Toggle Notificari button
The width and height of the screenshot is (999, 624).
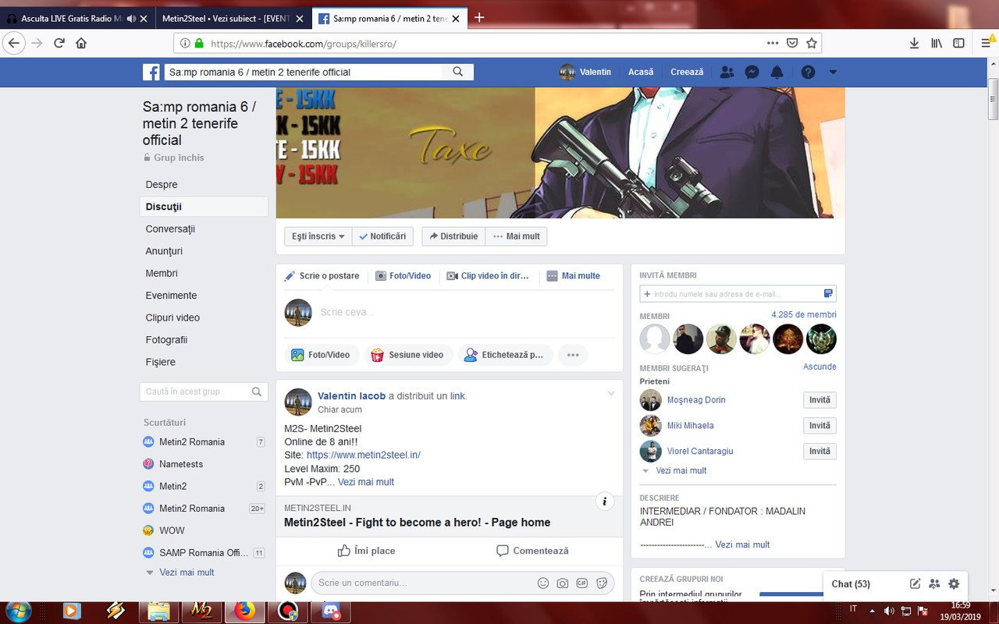coord(382,236)
